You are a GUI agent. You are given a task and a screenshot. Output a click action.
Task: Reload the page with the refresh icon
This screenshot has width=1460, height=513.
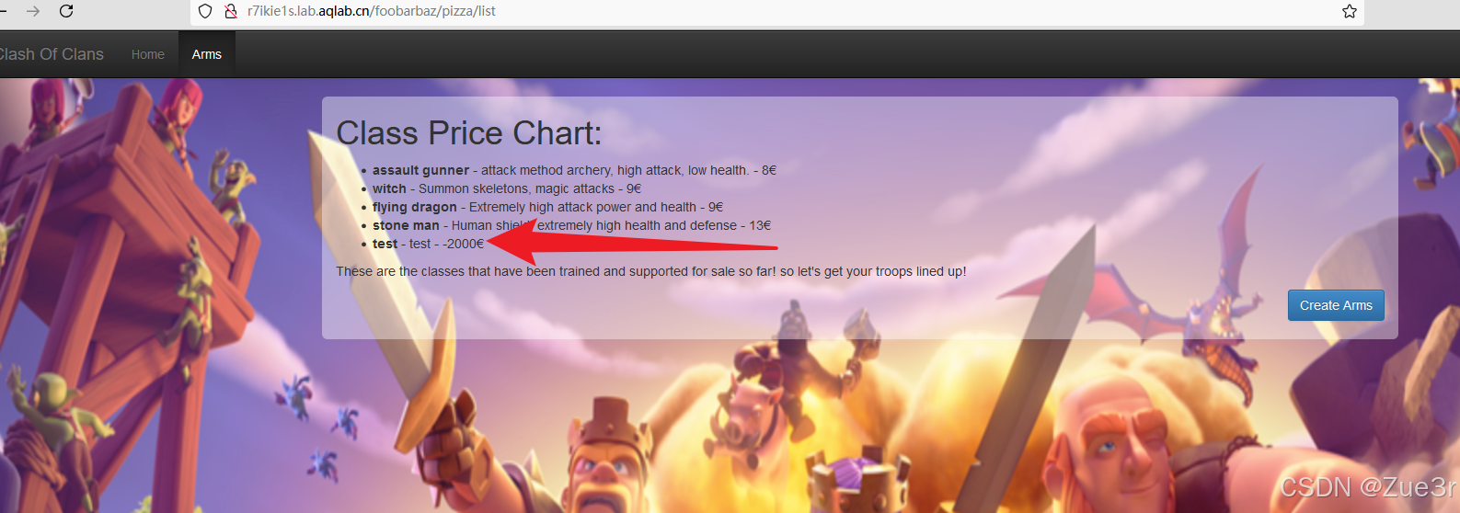pos(66,11)
